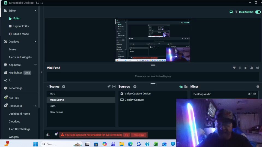Click Get Ultra
Viewport: 262px width, 147px height.
[14, 98]
